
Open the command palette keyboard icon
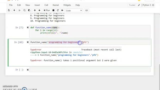pos(86,10)
